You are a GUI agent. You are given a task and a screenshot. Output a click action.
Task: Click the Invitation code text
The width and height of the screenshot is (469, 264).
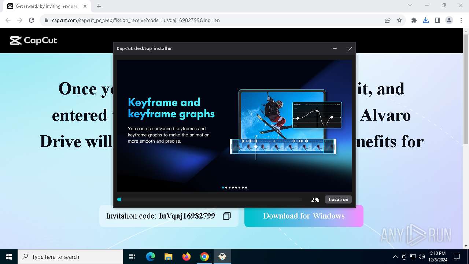point(160,216)
